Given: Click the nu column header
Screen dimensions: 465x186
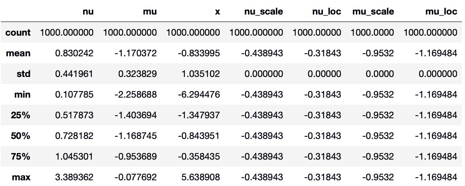Looking at the screenshot, I should 88,11.
